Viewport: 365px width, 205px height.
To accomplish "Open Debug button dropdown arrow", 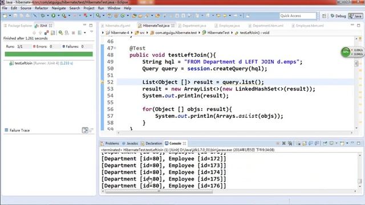I will 47,15.
